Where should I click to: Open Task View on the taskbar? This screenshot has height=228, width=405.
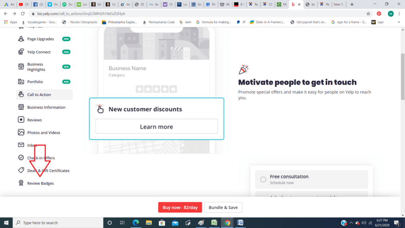(123, 222)
